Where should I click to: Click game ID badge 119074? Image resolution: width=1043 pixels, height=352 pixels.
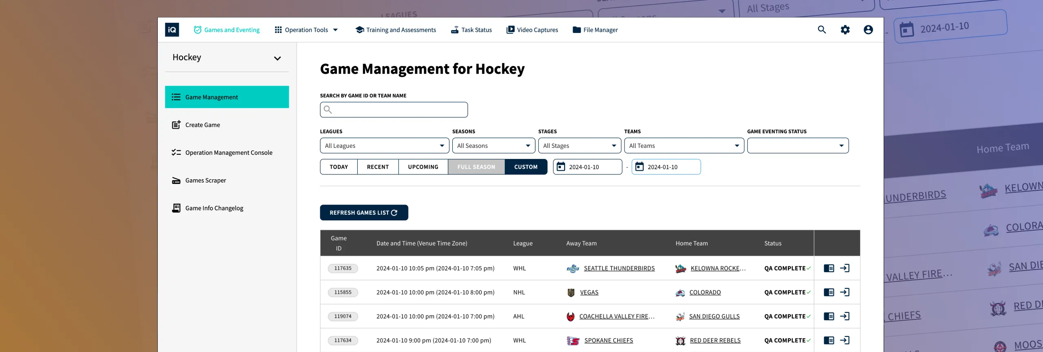click(343, 316)
